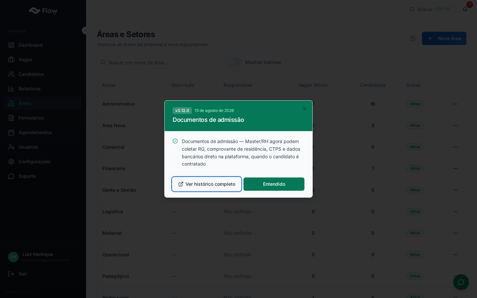Click the Configurações gear icon
The image size is (477, 298).
point(11,162)
